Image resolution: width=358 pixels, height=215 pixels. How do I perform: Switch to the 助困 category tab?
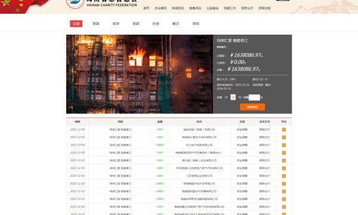136,23
